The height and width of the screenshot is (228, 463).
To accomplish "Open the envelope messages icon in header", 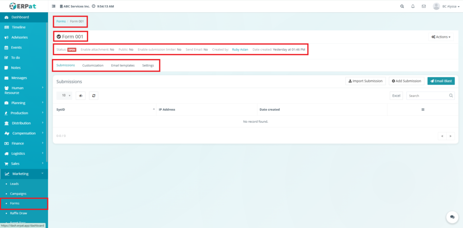I will click(424, 6).
